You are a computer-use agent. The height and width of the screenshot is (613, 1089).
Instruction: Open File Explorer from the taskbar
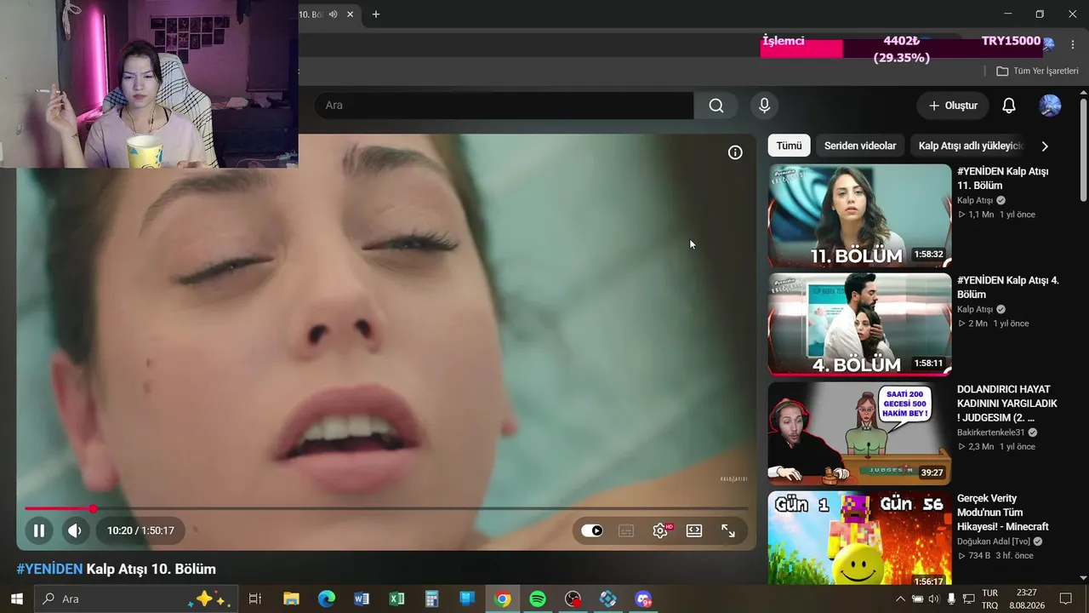pyautogui.click(x=291, y=599)
